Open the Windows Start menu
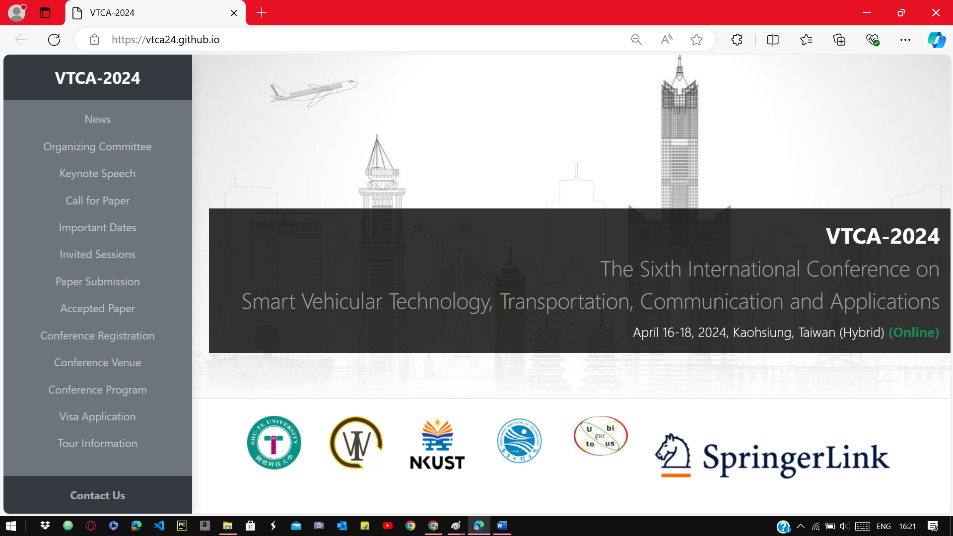This screenshot has height=536, width=953. 11,526
